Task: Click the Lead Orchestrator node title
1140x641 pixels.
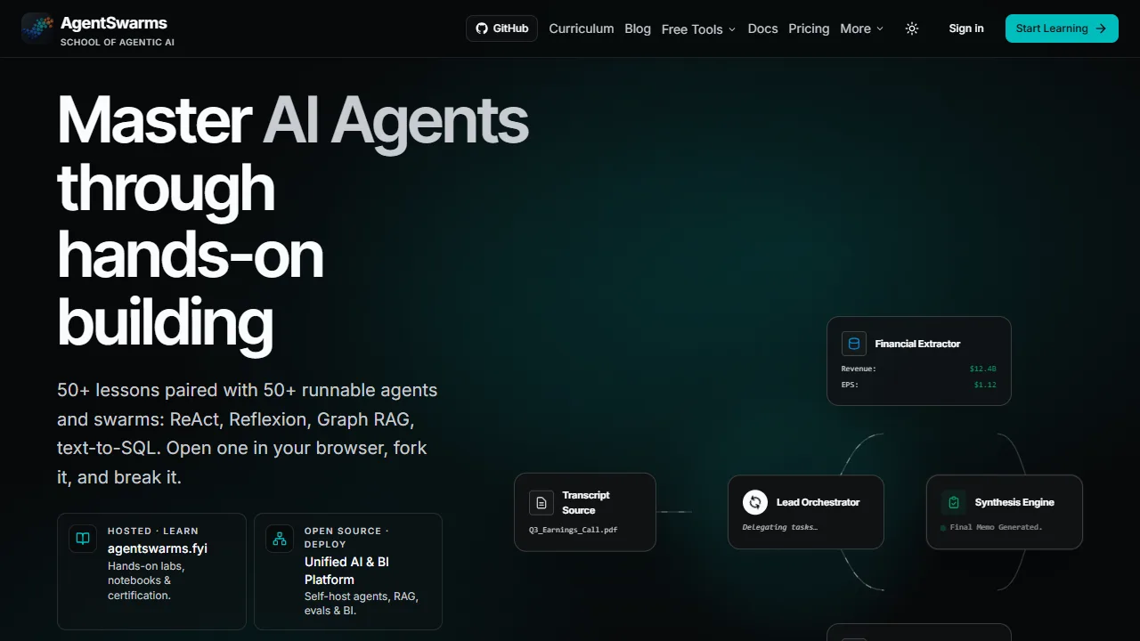Action: coord(818,502)
